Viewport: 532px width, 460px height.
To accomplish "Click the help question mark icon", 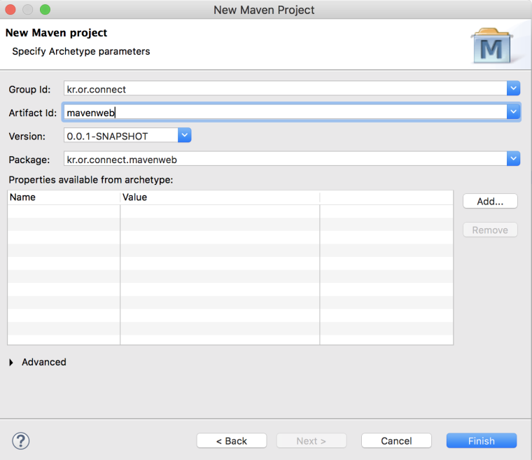I will coord(21,441).
